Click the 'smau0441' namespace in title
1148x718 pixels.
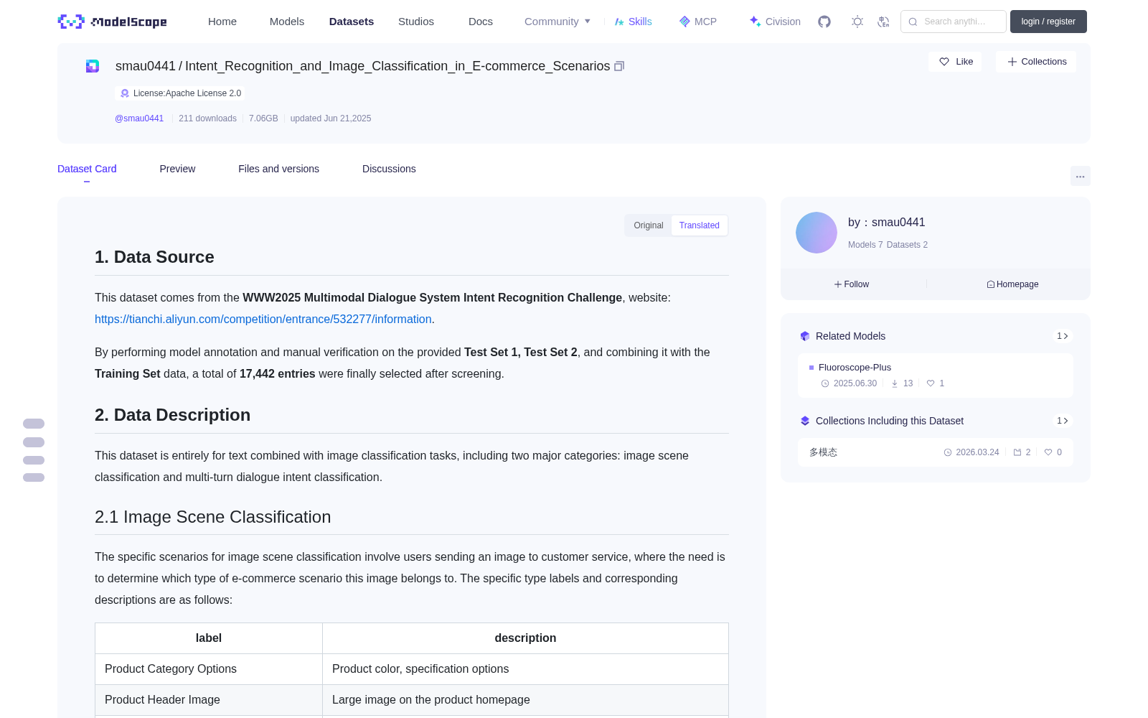[x=146, y=66]
